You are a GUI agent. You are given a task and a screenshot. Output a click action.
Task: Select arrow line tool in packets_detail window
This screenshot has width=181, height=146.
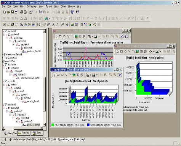click(66, 75)
